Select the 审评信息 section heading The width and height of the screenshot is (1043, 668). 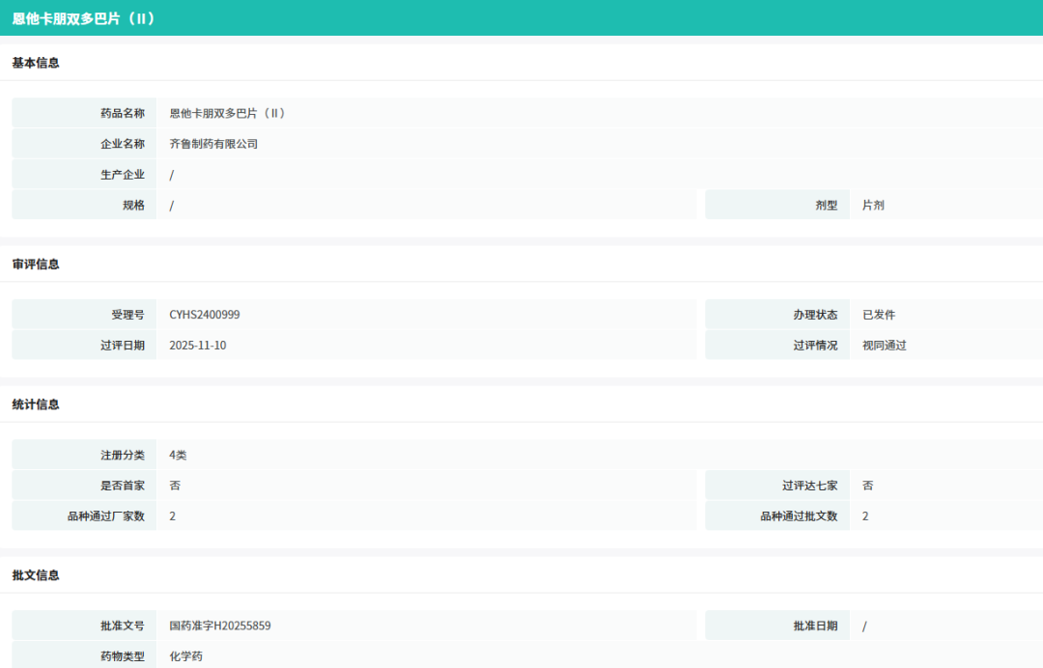pos(36,264)
